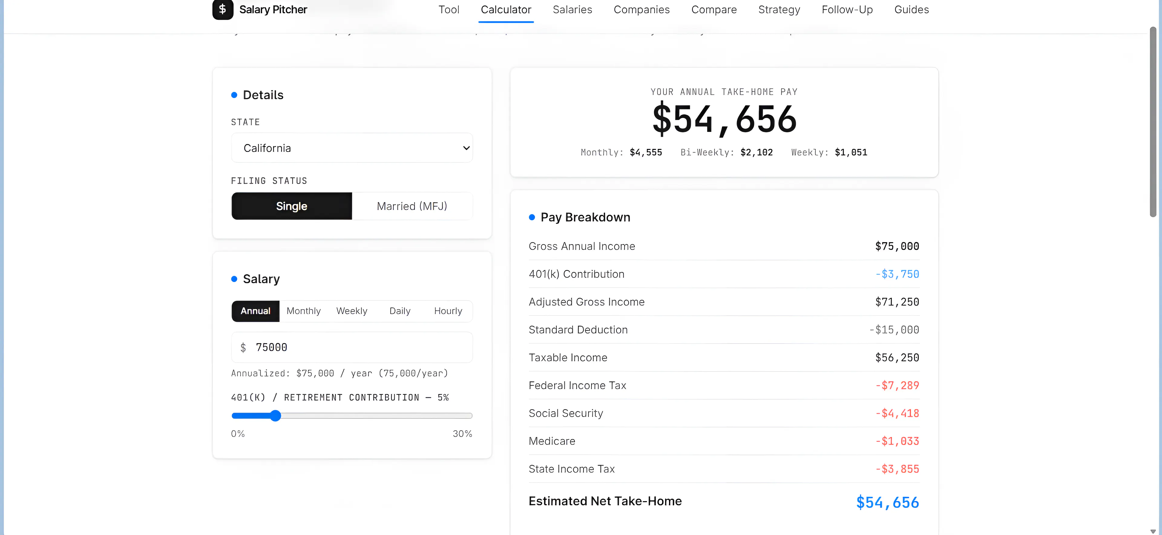Click the Federal Income Tax row label
1162x535 pixels.
click(x=577, y=386)
